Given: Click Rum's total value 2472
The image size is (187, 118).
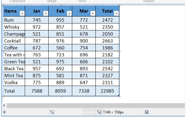Looking at the screenshot, I should pos(107,20).
